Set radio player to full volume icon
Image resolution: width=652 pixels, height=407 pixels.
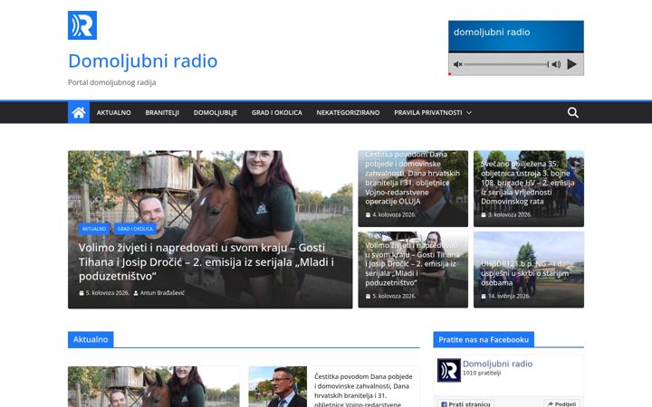click(556, 64)
